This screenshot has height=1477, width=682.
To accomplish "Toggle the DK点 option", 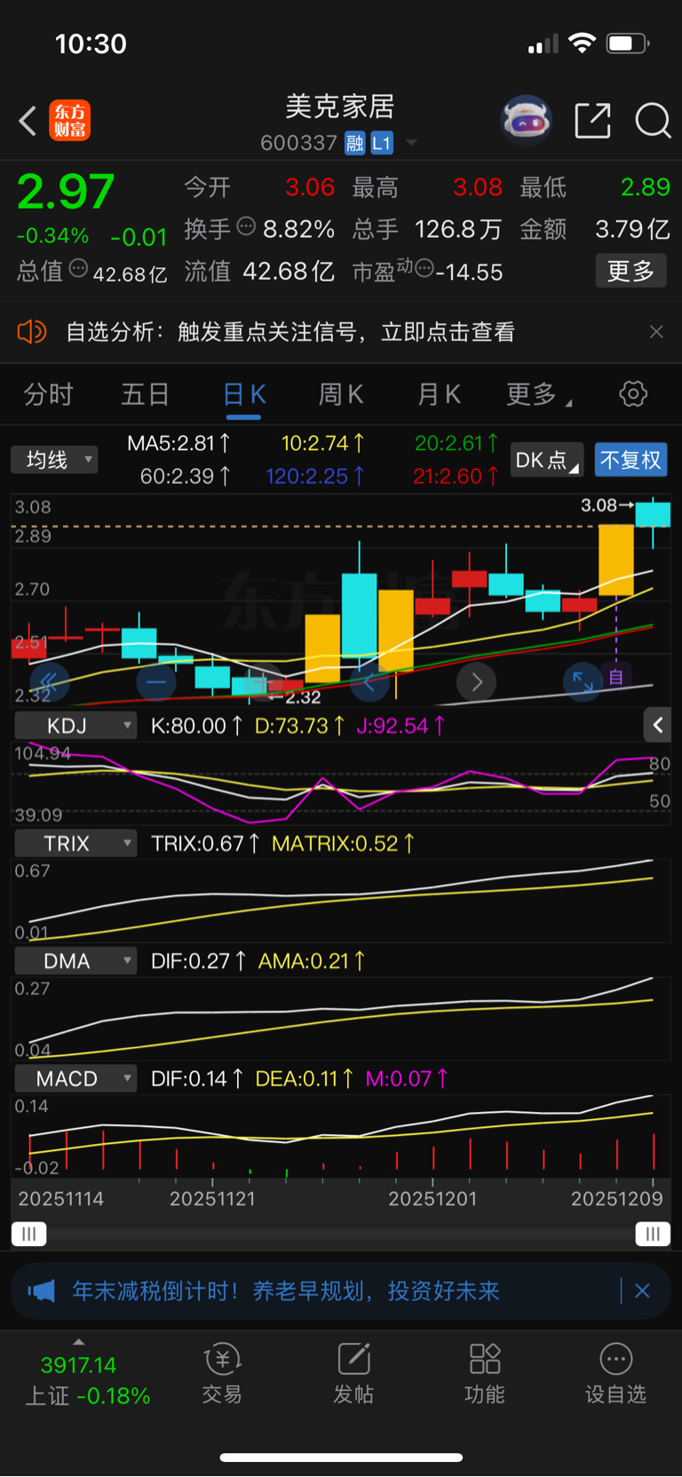I will point(546,460).
